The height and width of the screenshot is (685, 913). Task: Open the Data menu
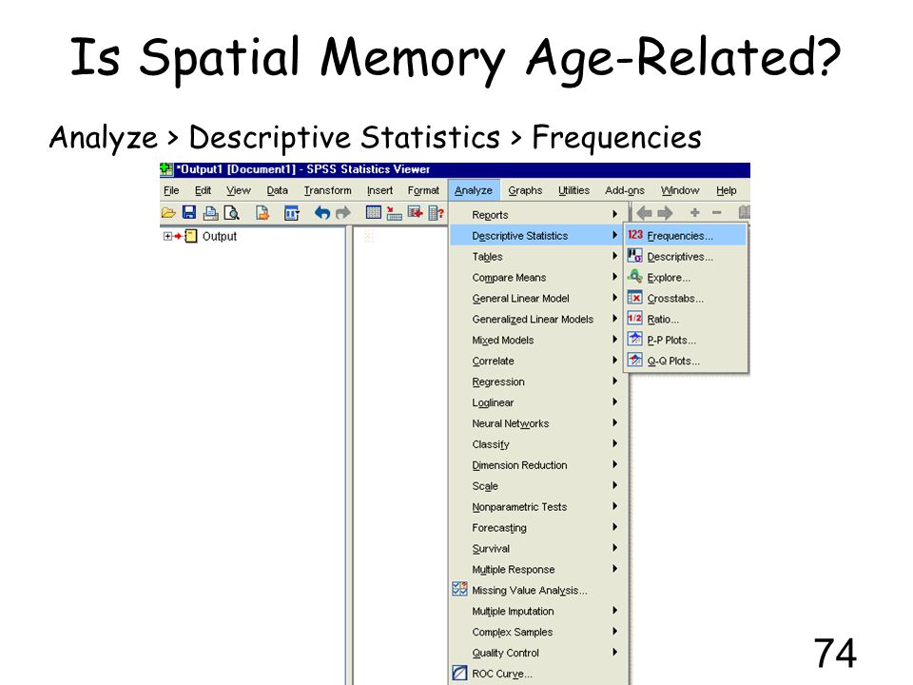pyautogui.click(x=277, y=190)
